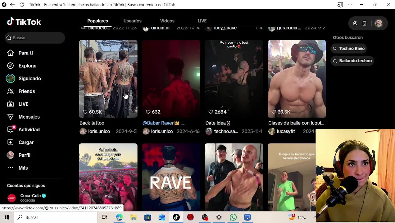Click the 2684 likes count
This screenshot has width=395, height=223.
[x=217, y=112]
